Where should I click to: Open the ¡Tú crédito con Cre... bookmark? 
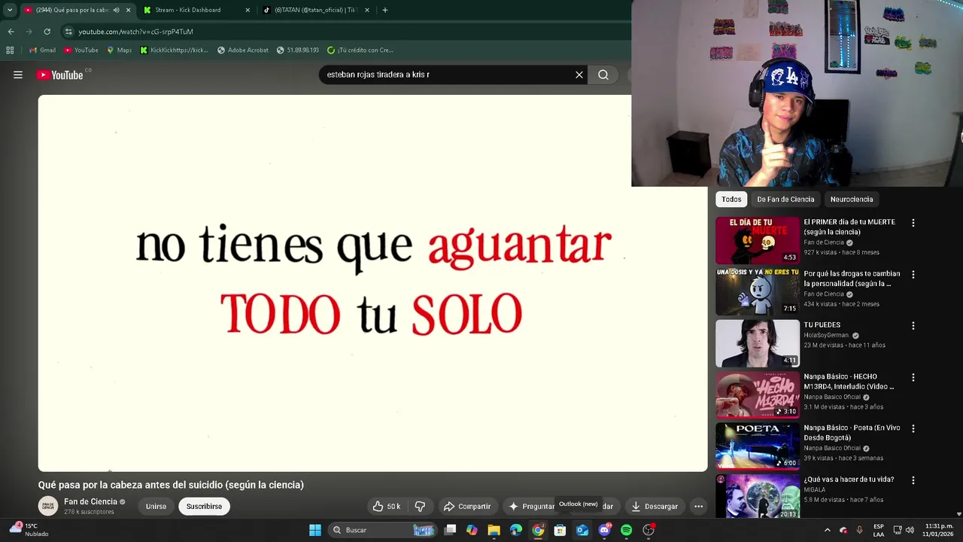[x=360, y=50]
